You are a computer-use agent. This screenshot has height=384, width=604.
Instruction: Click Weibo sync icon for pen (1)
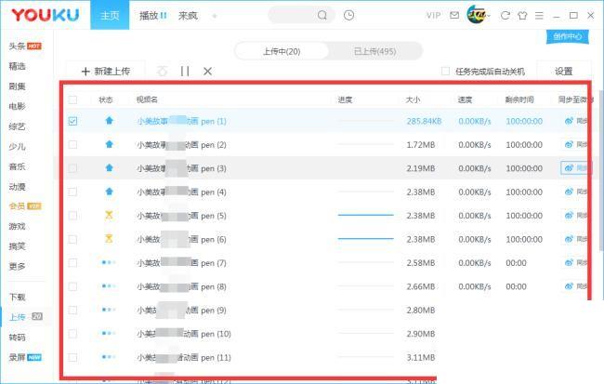[570, 121]
